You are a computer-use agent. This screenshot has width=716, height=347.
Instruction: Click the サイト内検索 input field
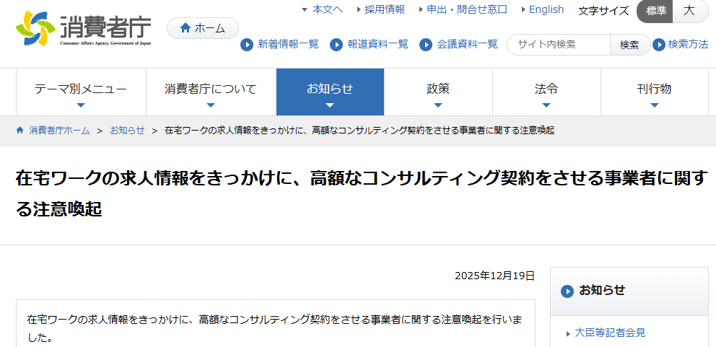coord(558,45)
